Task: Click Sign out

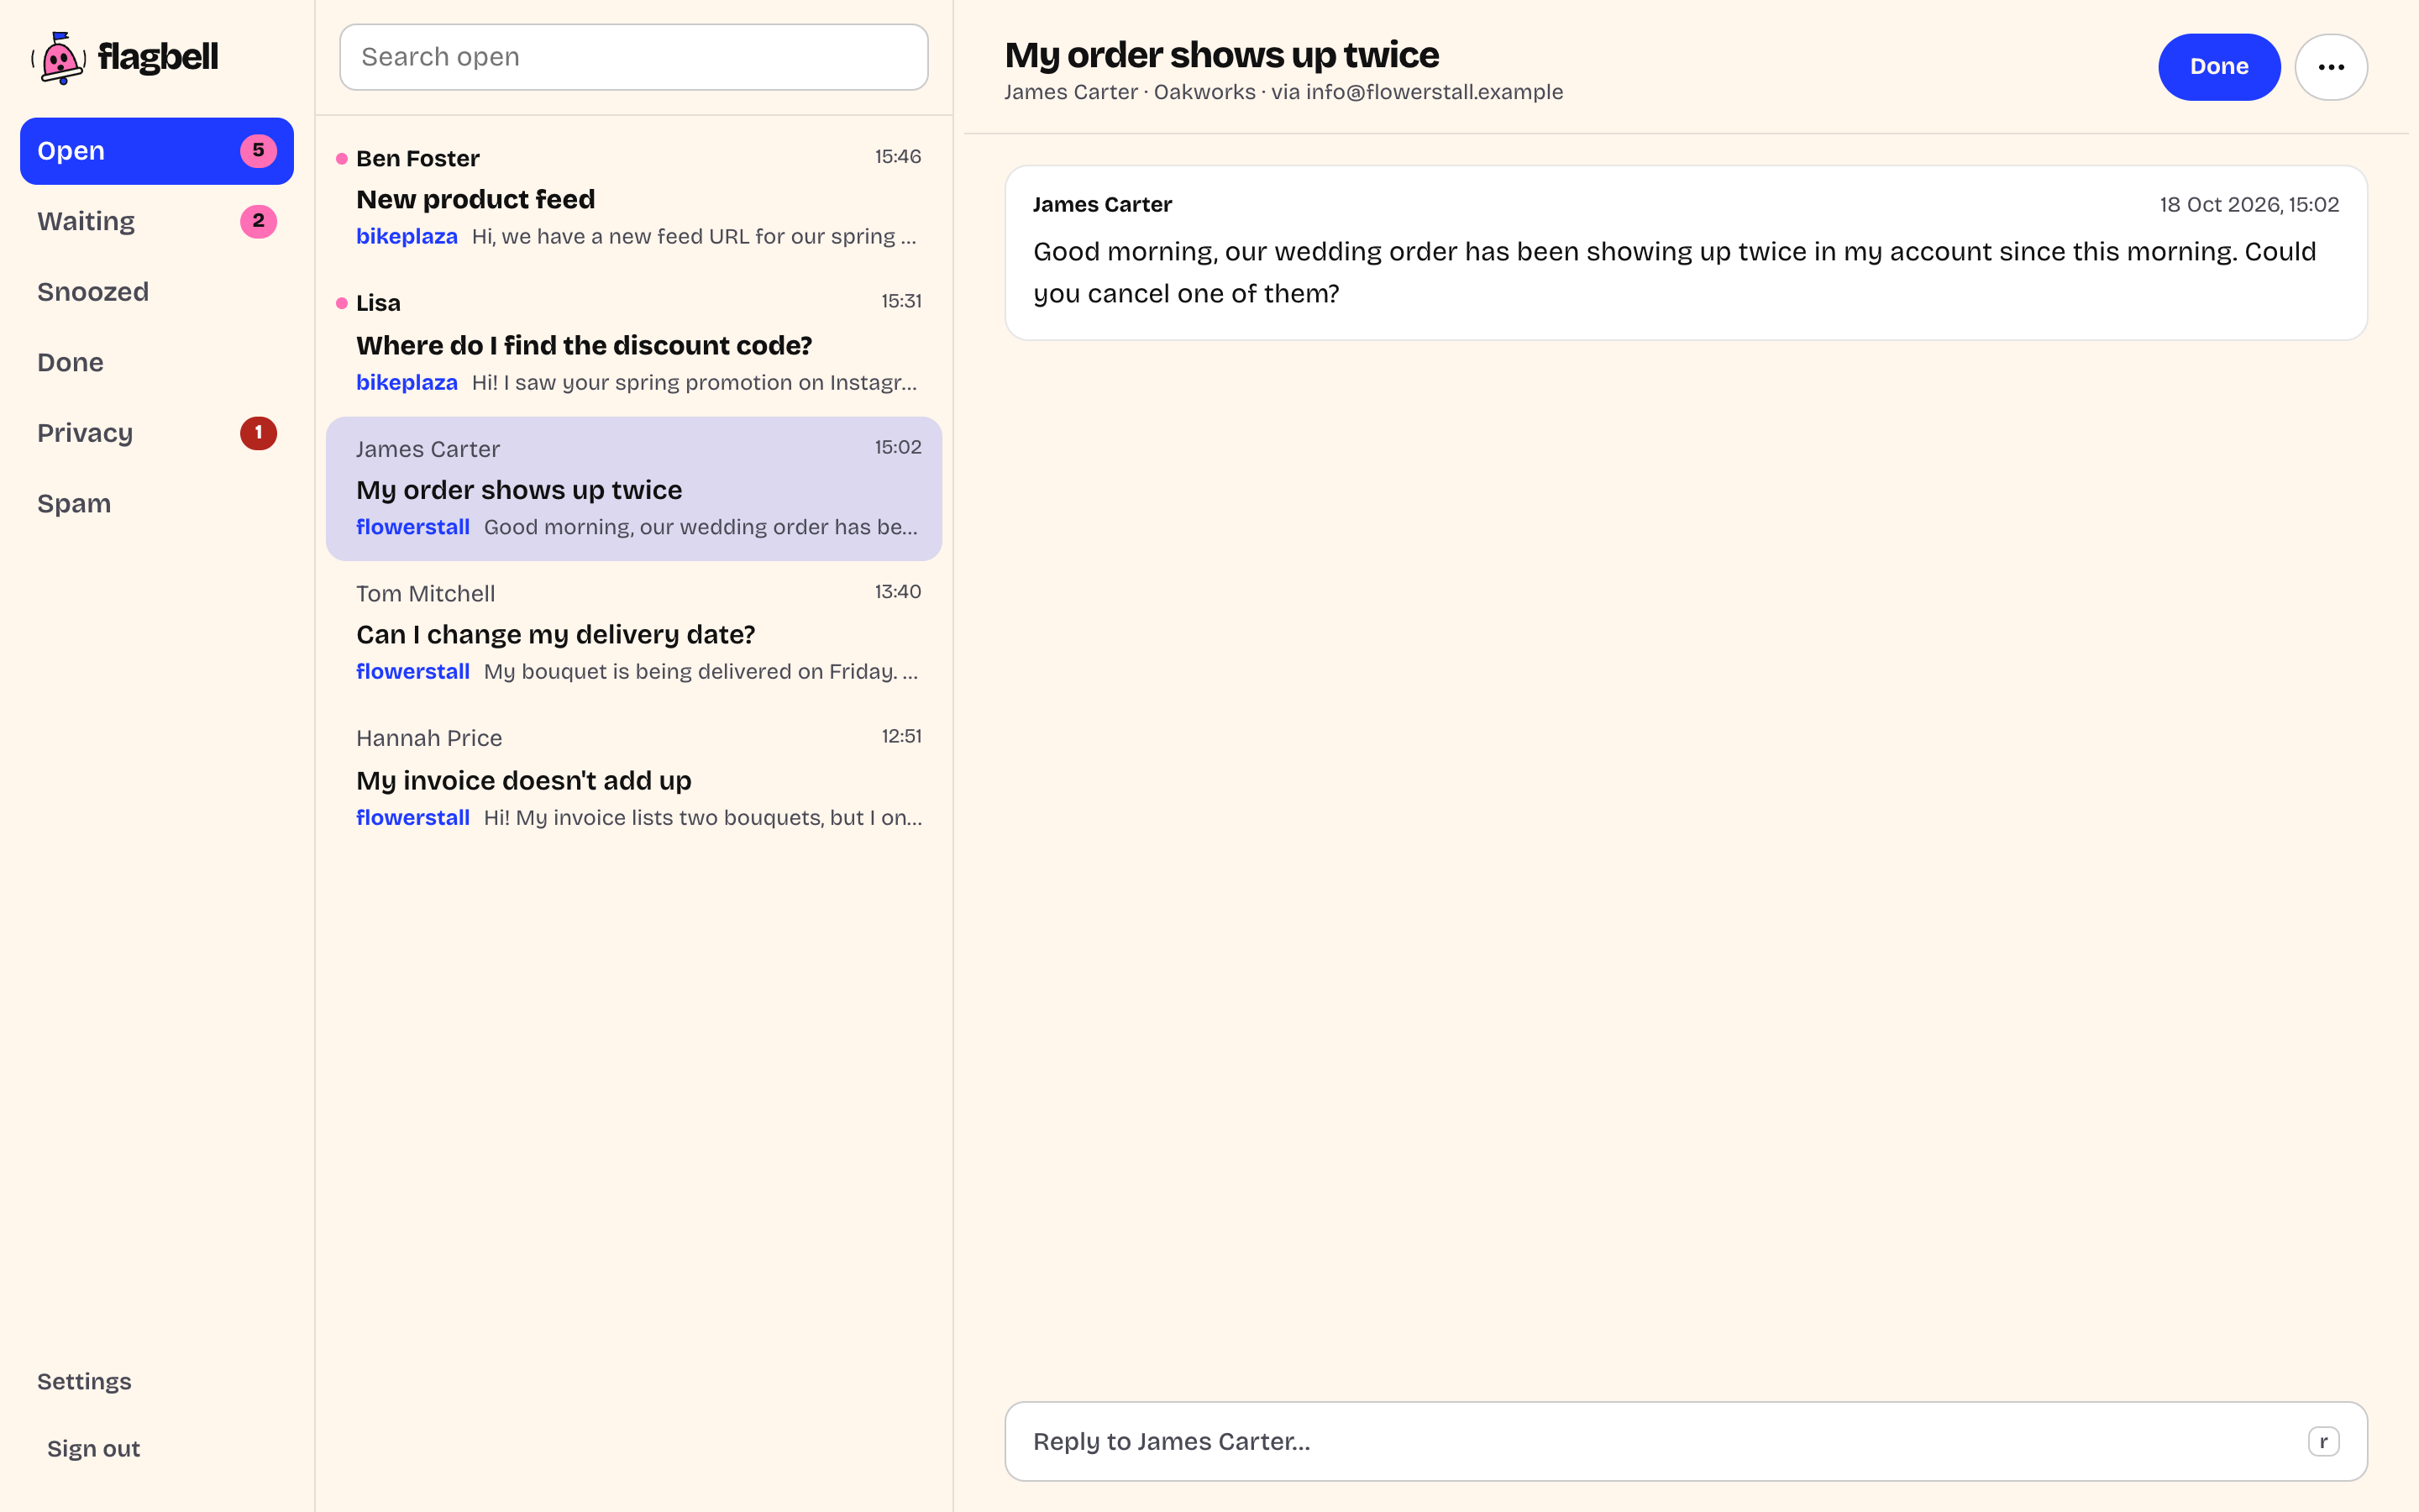Action: click(93, 1448)
